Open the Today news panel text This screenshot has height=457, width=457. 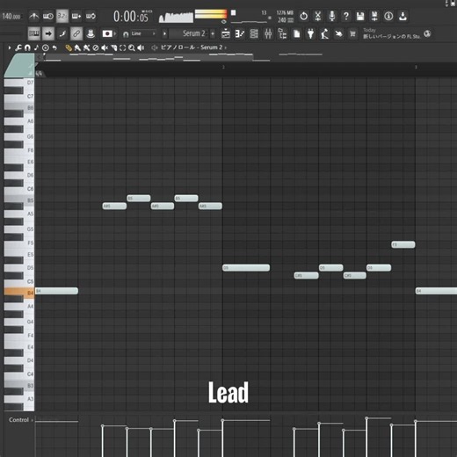pos(392,33)
